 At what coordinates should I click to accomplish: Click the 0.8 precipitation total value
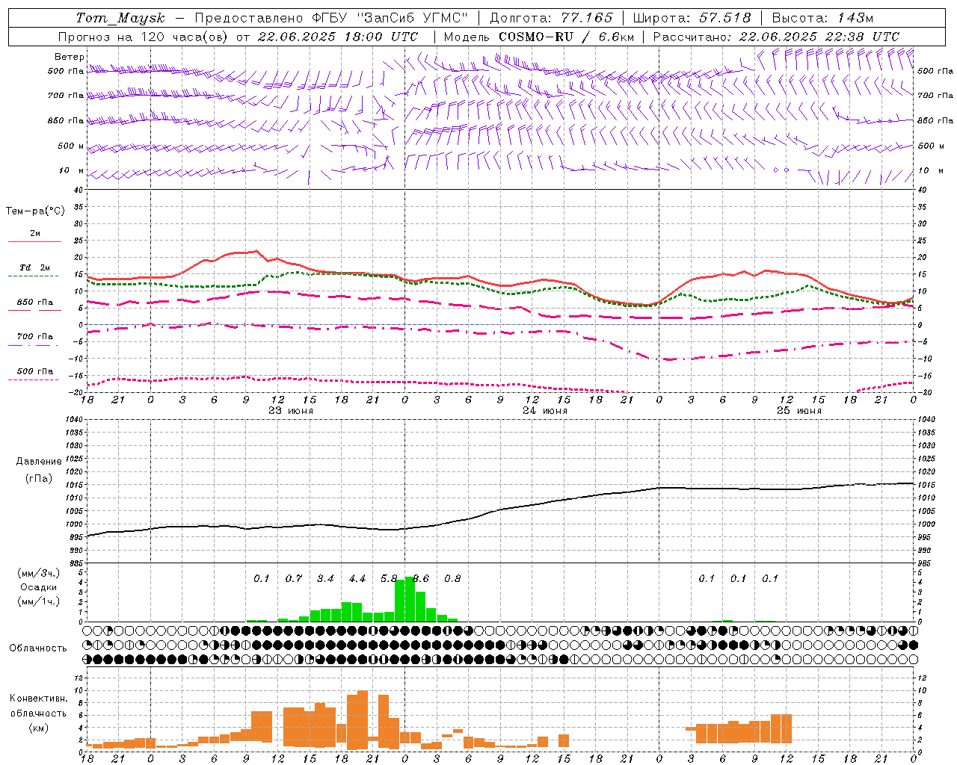(x=452, y=579)
